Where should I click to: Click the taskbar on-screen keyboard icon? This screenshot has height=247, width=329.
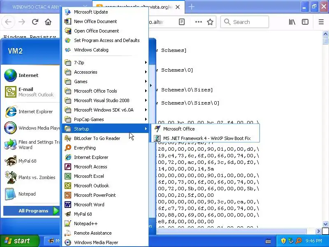[268, 241]
